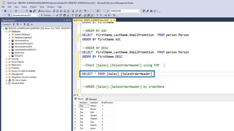Expand the AdventureWorks2012 database node
The width and height of the screenshot is (234, 131).
pyautogui.click(x=10, y=44)
